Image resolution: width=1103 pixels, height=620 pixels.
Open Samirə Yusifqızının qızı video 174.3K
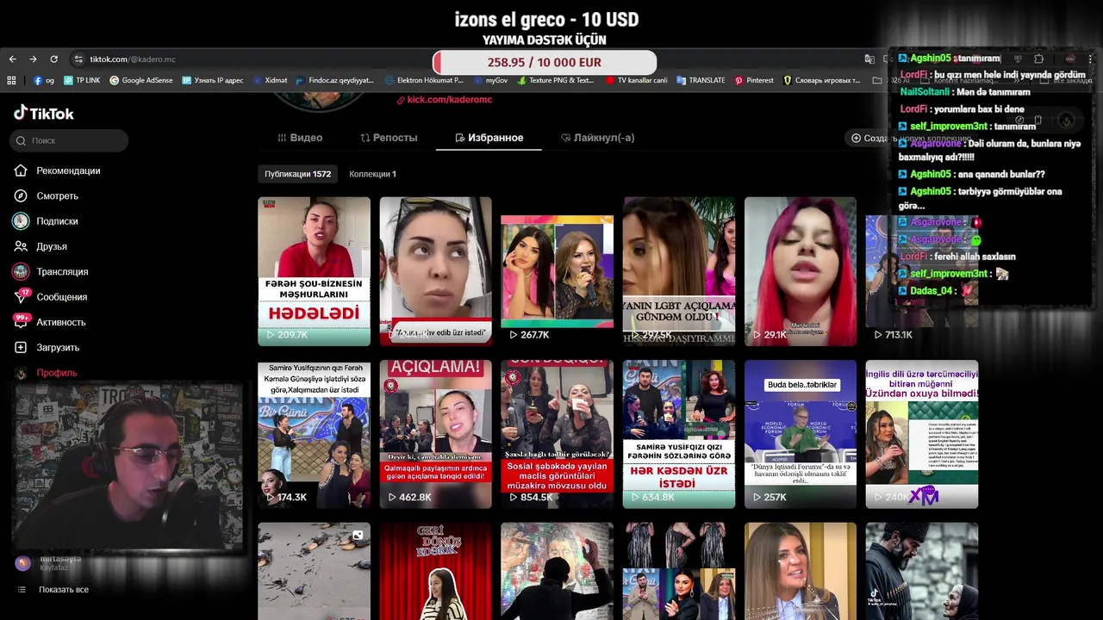coord(314,434)
